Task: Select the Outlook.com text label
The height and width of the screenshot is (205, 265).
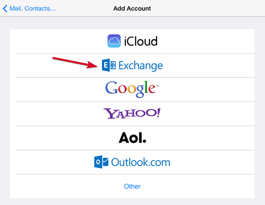Action: pos(140,162)
